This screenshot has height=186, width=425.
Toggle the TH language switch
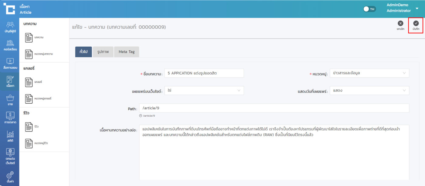click(x=369, y=9)
